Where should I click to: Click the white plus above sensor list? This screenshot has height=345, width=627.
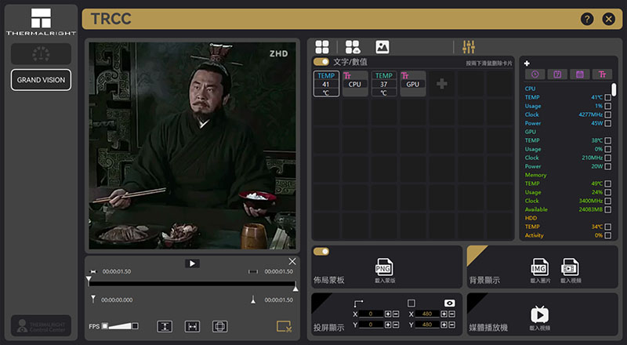click(x=527, y=64)
